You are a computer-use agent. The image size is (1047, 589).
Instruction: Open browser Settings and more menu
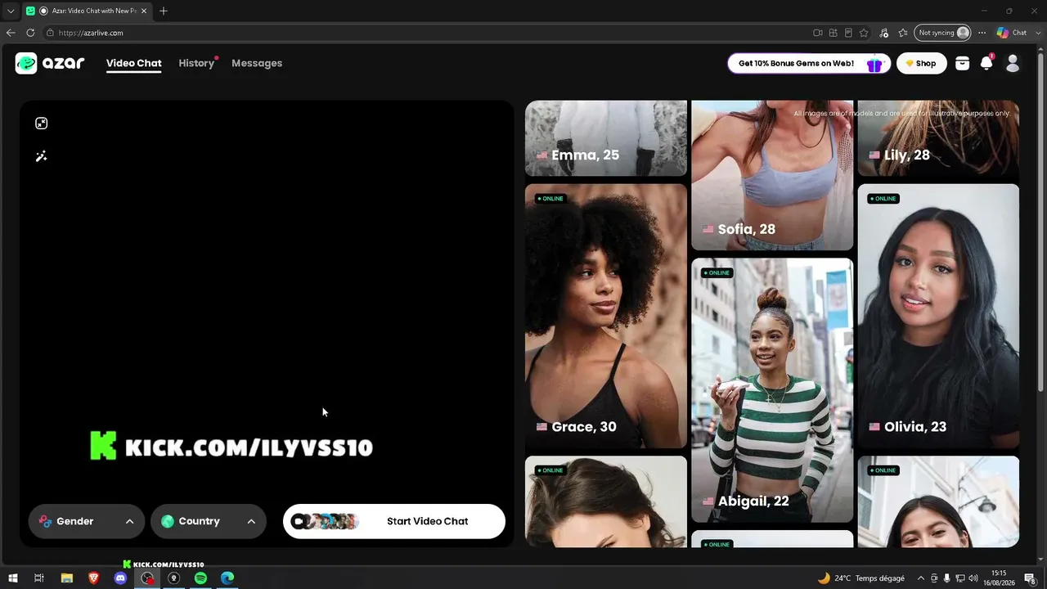[x=982, y=33]
